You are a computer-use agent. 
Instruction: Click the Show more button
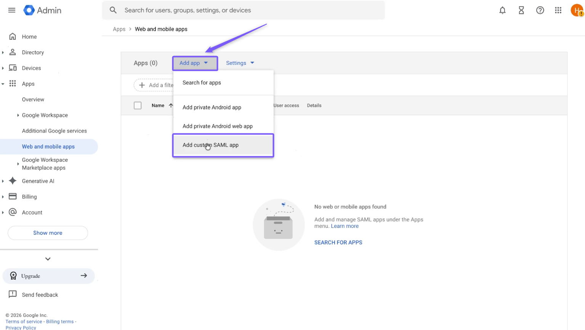click(48, 233)
